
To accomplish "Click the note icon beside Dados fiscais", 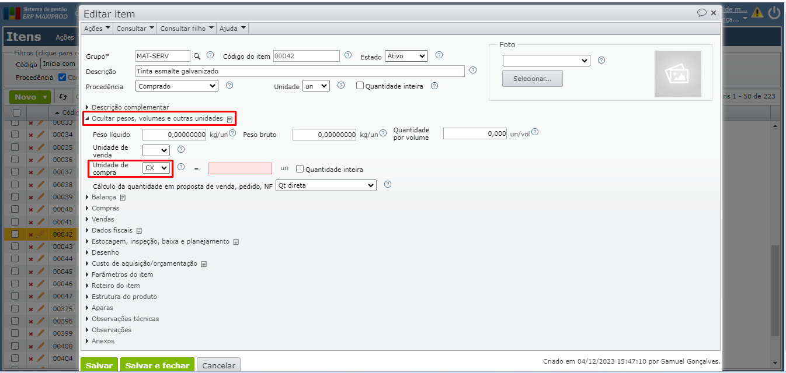I will pyautogui.click(x=139, y=231).
